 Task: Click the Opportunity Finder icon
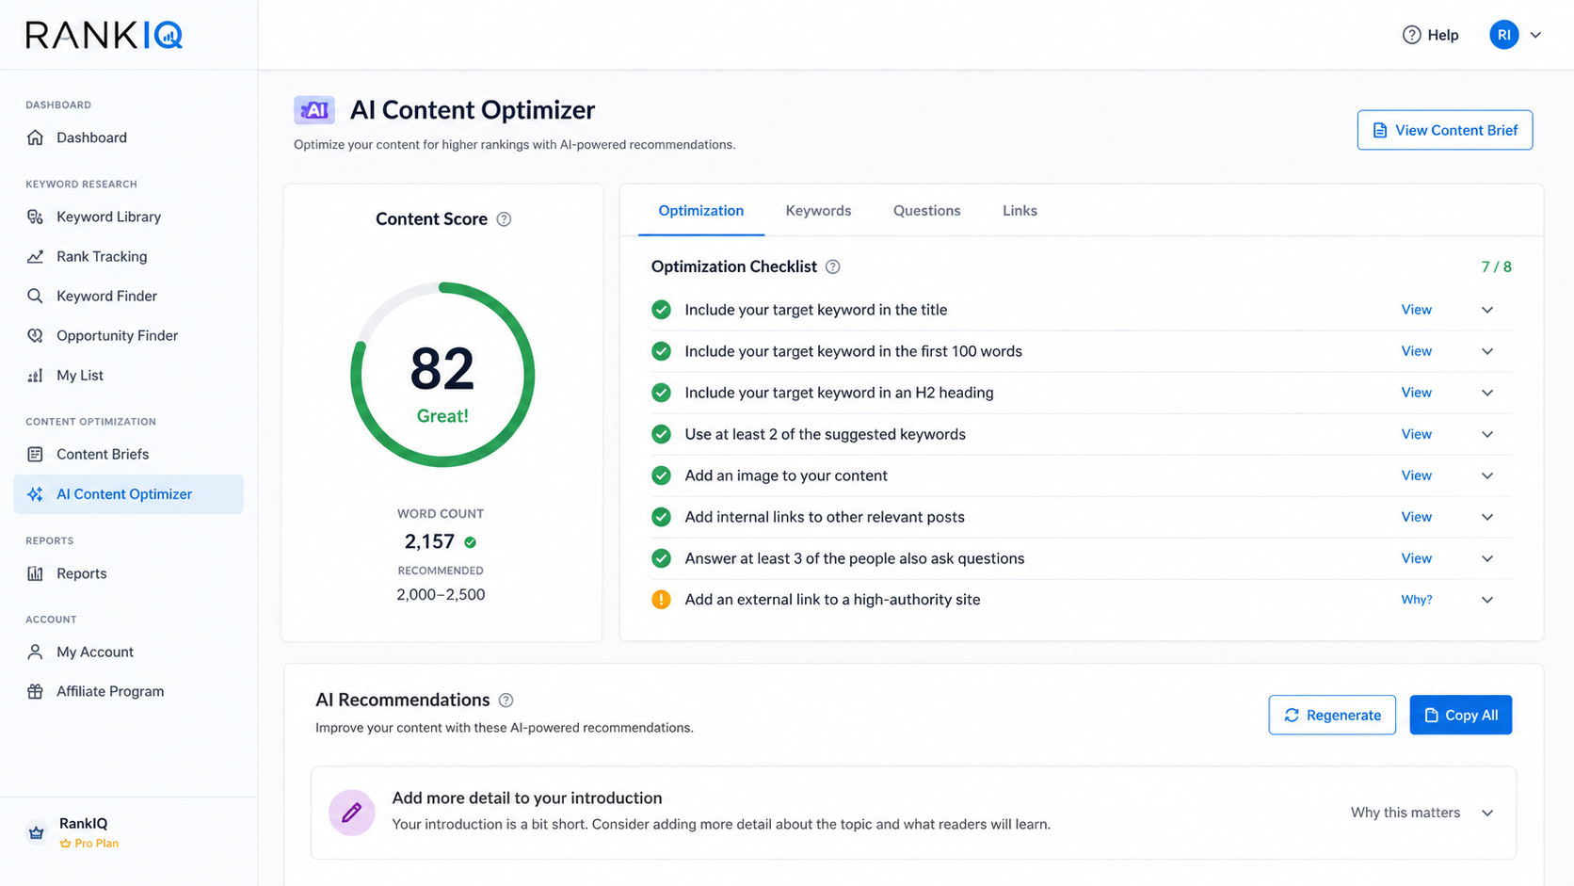[36, 335]
